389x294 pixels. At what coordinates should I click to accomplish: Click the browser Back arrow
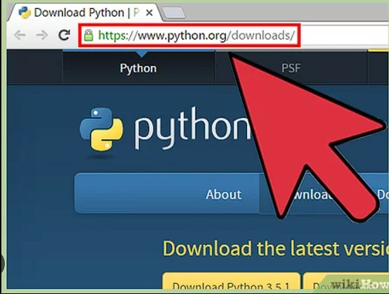[x=20, y=35]
